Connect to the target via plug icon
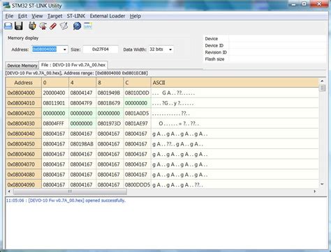This screenshot has height=252, width=331. pos(32,26)
